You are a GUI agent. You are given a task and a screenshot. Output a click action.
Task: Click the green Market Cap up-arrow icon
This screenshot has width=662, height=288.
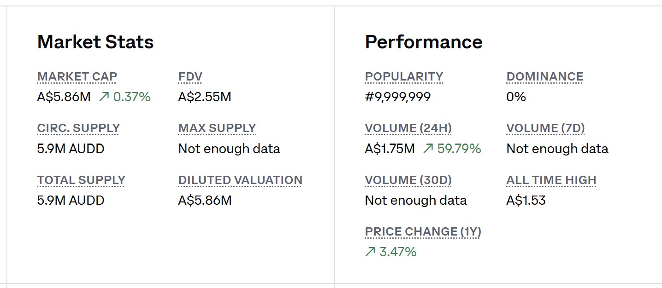pyautogui.click(x=104, y=97)
